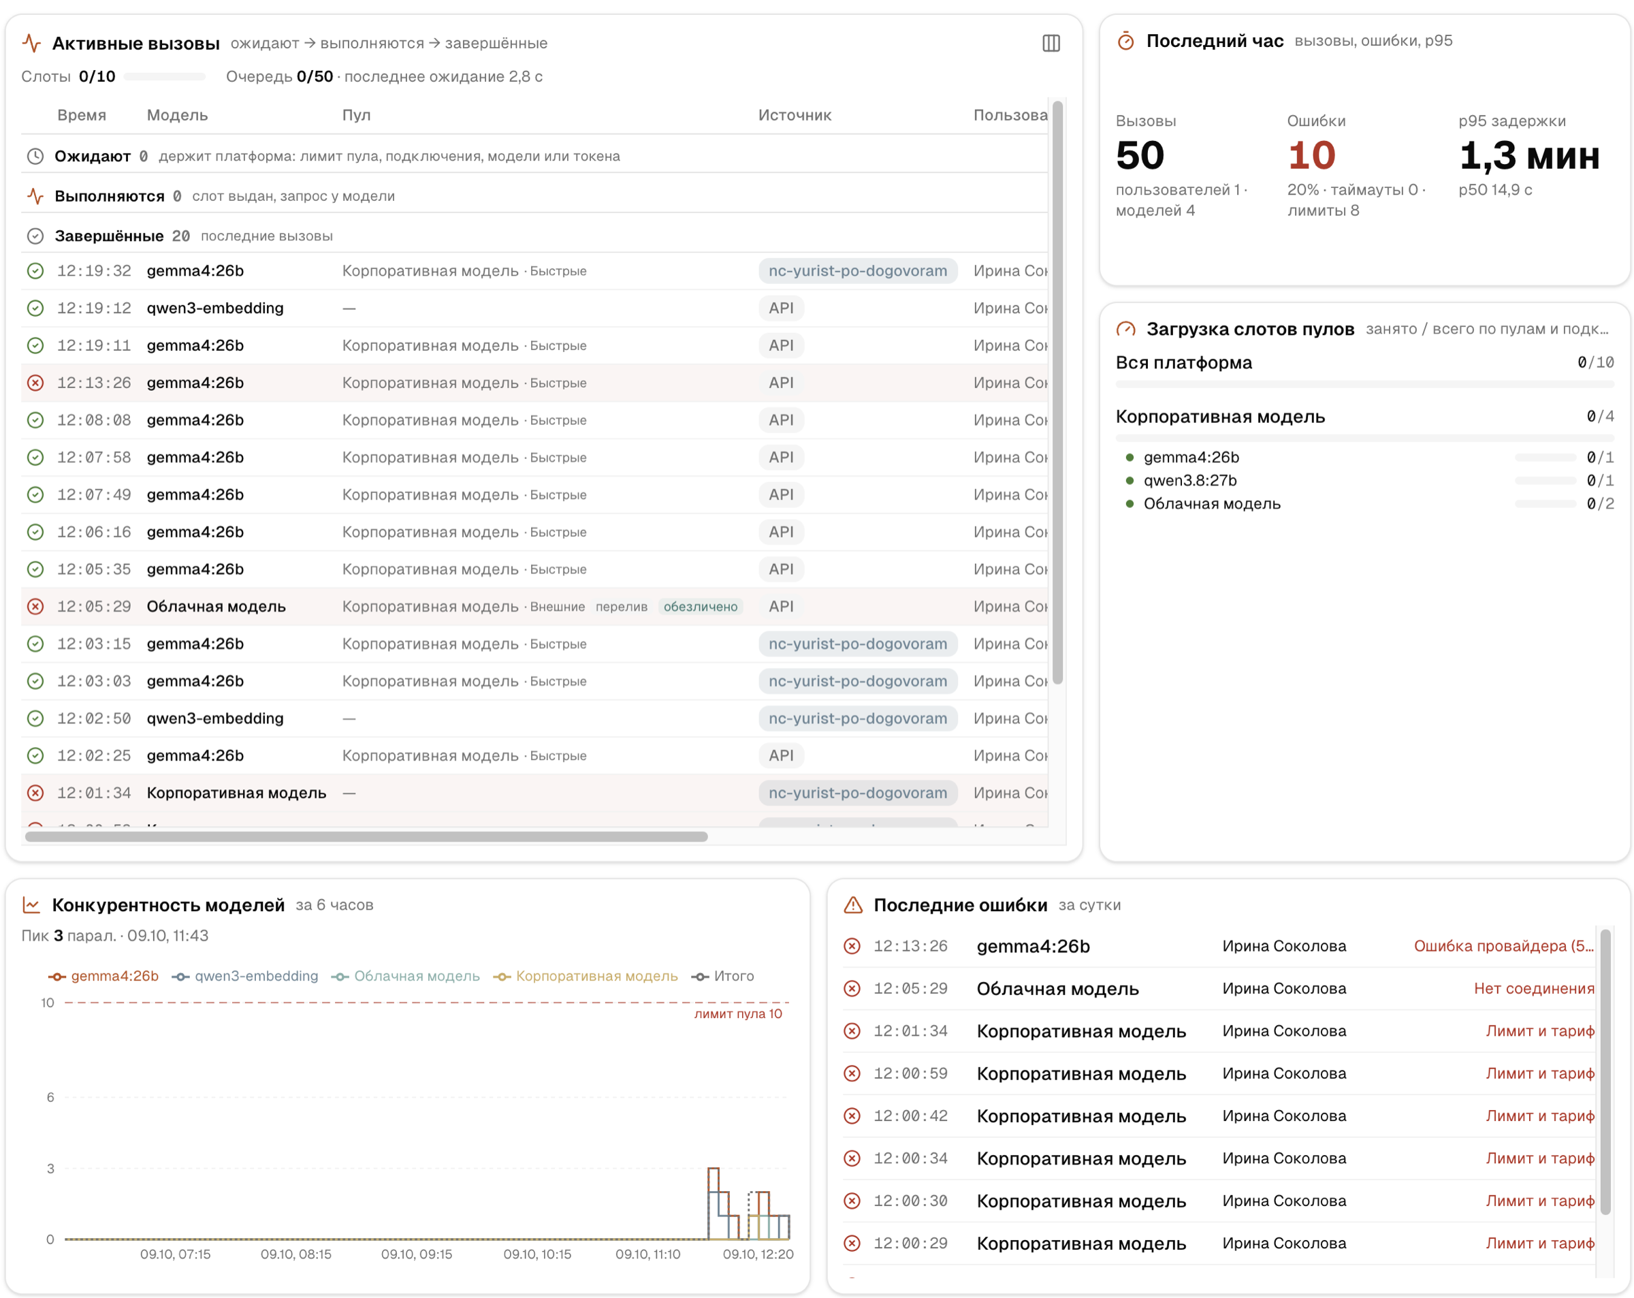Viewport: 1634px width, 1298px height.
Task: Click the gauge icon beside Загрузка слотов пулов
Action: [1125, 329]
